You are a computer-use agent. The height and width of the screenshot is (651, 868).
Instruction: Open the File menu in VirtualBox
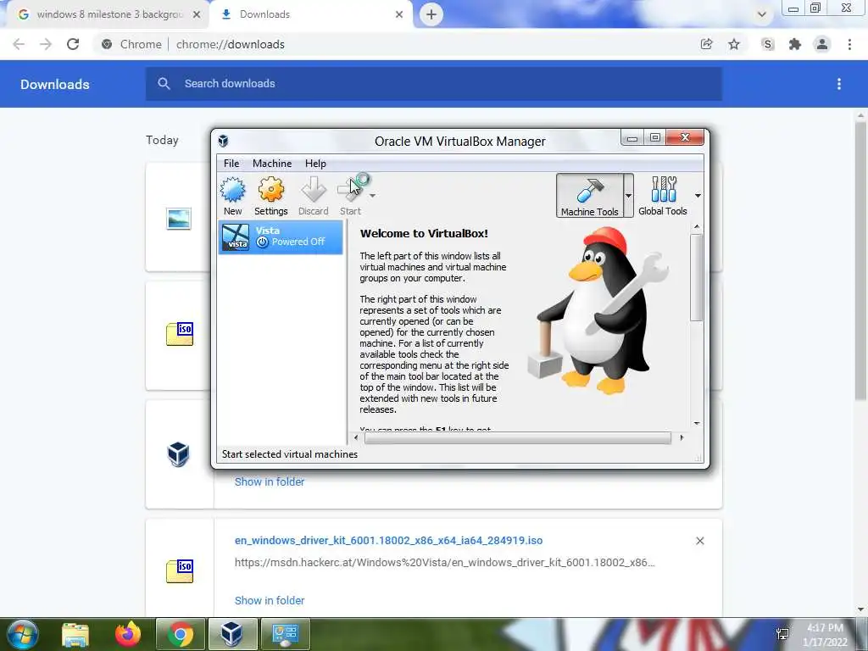231,164
